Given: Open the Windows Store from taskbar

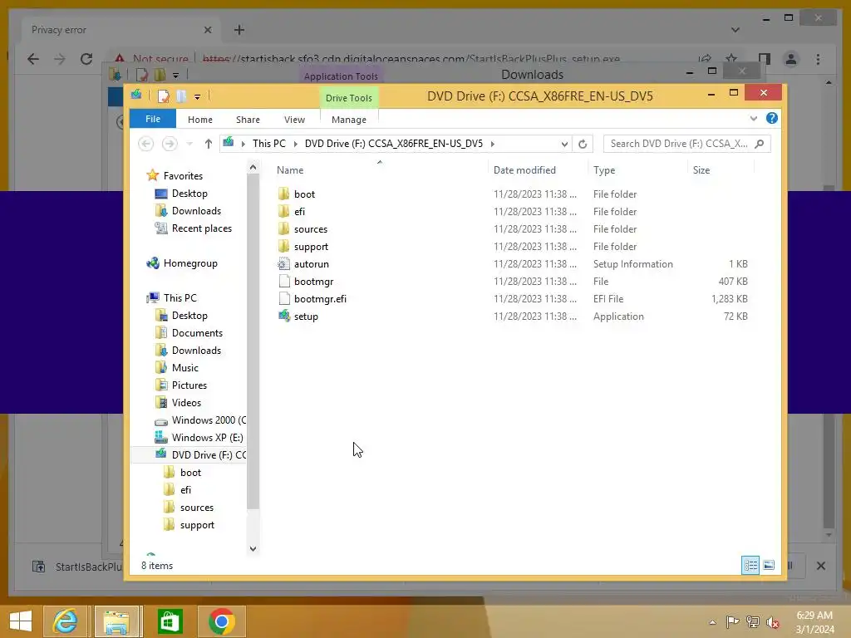Looking at the screenshot, I should 170,621.
